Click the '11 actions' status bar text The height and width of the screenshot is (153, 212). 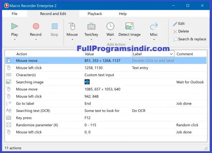tap(13, 148)
